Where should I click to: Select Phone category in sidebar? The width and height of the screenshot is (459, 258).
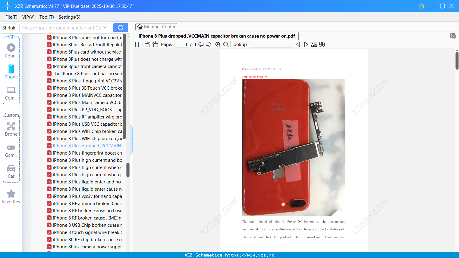11,72
